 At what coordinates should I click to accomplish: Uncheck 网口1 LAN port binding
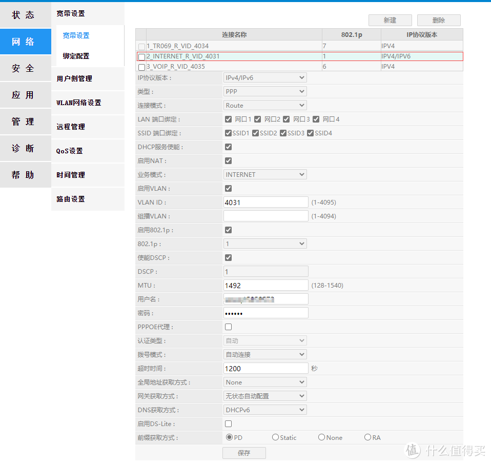(x=228, y=119)
